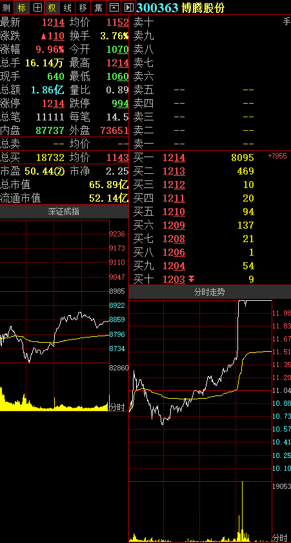This screenshot has height=543, width=291.
Task: Click the 买九 price 1204
Action: 174,266
